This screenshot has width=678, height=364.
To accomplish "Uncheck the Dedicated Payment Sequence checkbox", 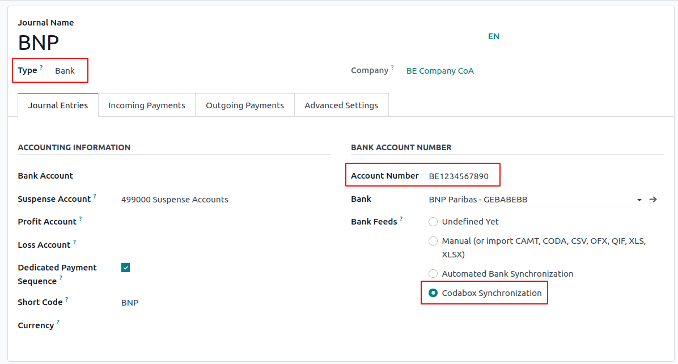I will tap(126, 268).
